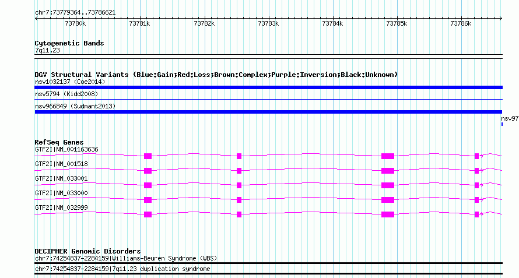This screenshot has height=278, width=519.
Task: Click the black bar under Williams-Beuren Syndrome label
Action: (x=268, y=263)
